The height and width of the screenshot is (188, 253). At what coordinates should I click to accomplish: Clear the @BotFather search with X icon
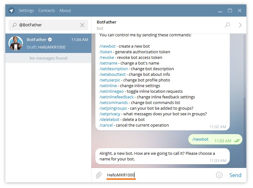coord(82,25)
